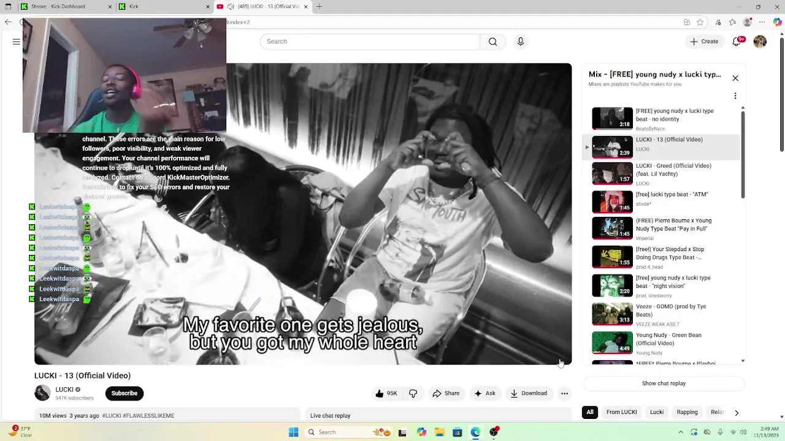Open the YouTube hamburger guide menu

click(x=17, y=42)
